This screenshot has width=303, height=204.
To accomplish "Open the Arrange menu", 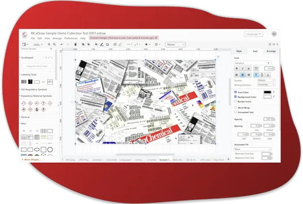I will (x=57, y=38).
